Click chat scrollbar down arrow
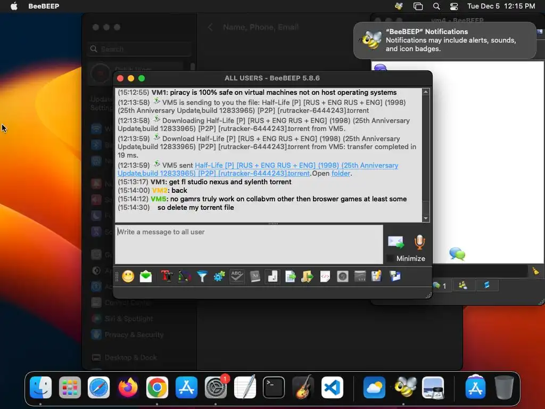The height and width of the screenshot is (409, 545). coord(426,218)
